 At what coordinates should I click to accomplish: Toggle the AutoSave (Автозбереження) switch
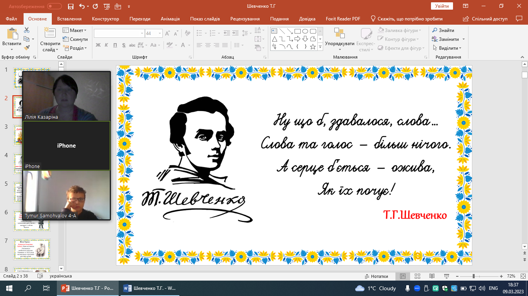coord(54,7)
